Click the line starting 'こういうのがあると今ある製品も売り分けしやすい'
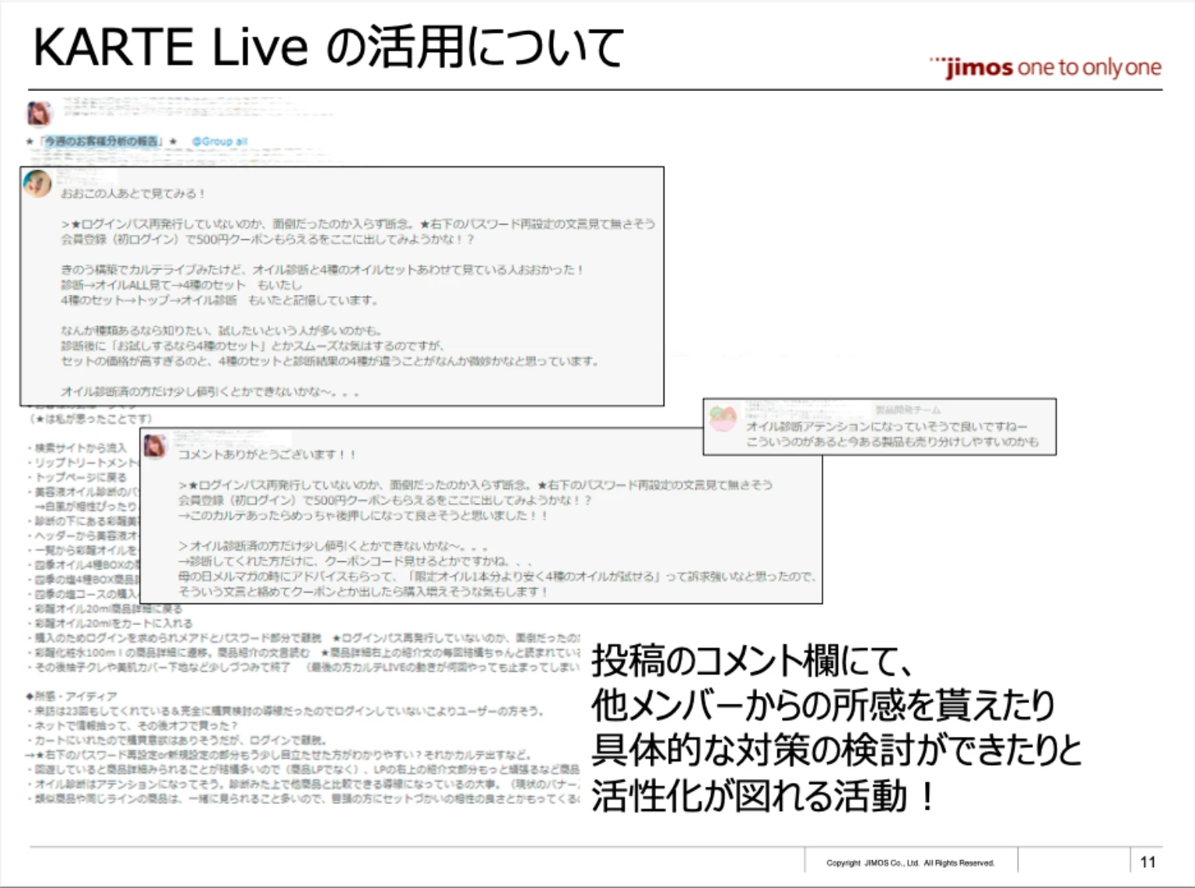Viewport: 1195px width, 888px height. coord(892,442)
